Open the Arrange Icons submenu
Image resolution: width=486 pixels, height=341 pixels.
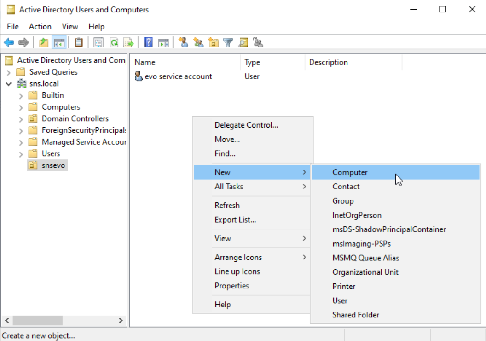(x=252, y=257)
